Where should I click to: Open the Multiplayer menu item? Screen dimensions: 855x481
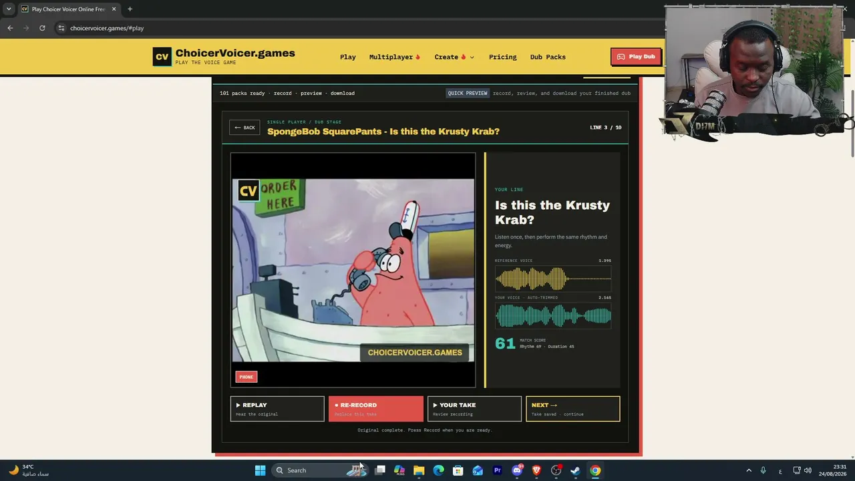point(394,57)
